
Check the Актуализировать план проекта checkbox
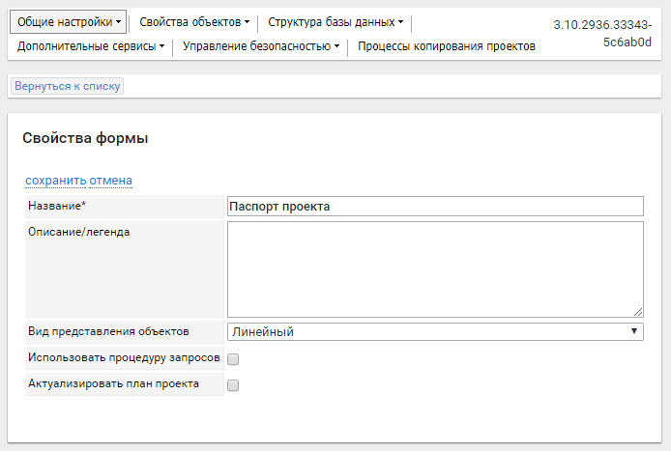[x=233, y=385]
